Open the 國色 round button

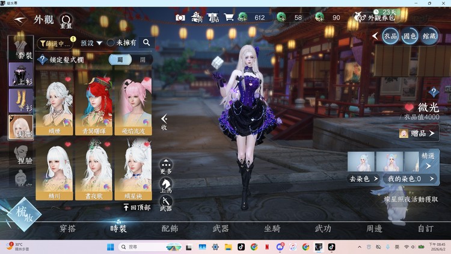[x=410, y=36]
